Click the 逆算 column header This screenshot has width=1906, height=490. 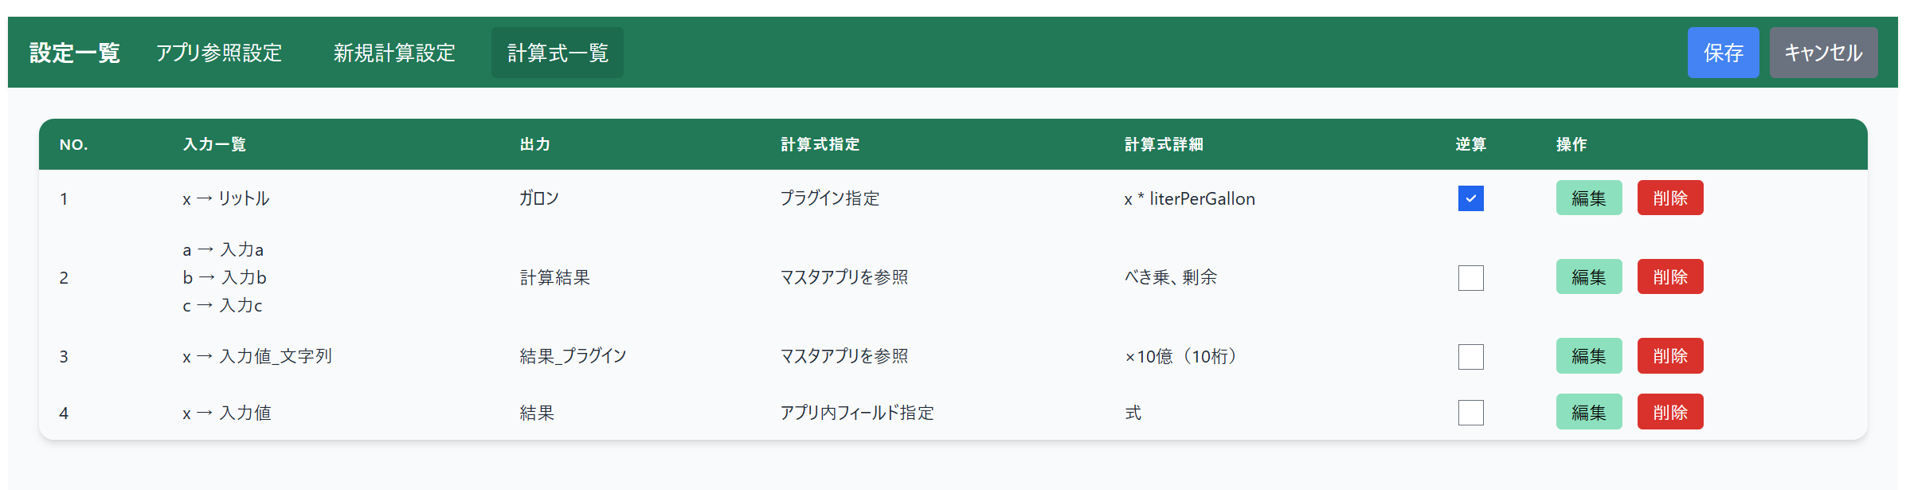point(1470,144)
